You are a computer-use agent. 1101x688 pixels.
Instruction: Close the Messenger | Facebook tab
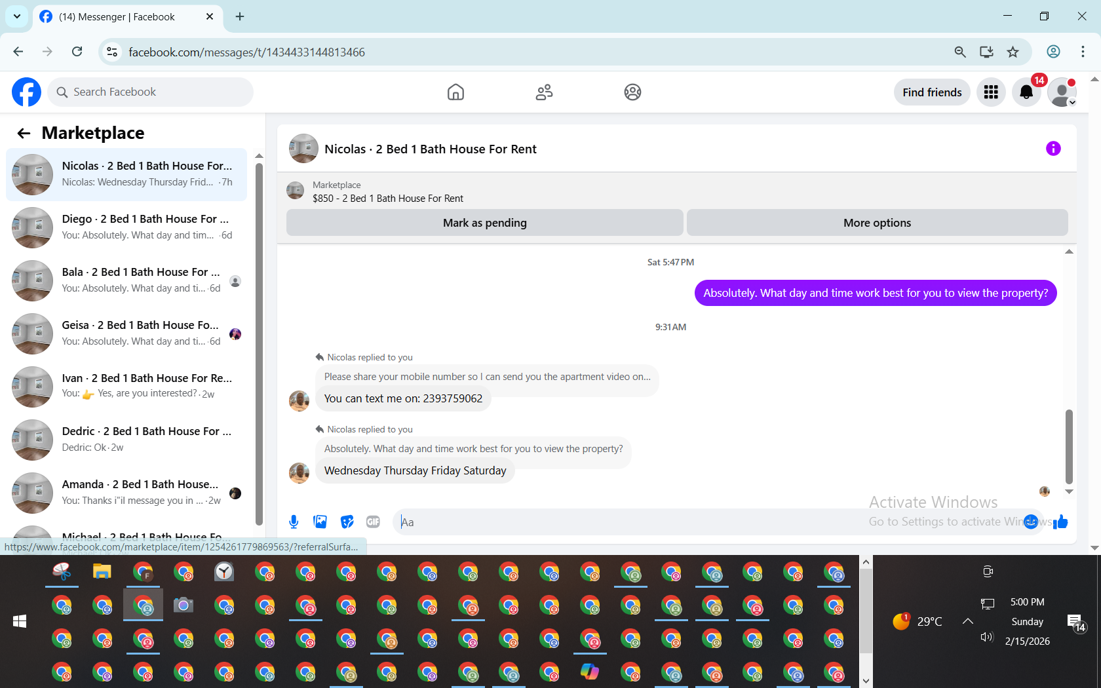point(210,17)
